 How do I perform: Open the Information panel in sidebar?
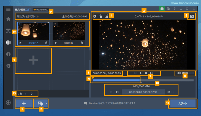pos(8,54)
